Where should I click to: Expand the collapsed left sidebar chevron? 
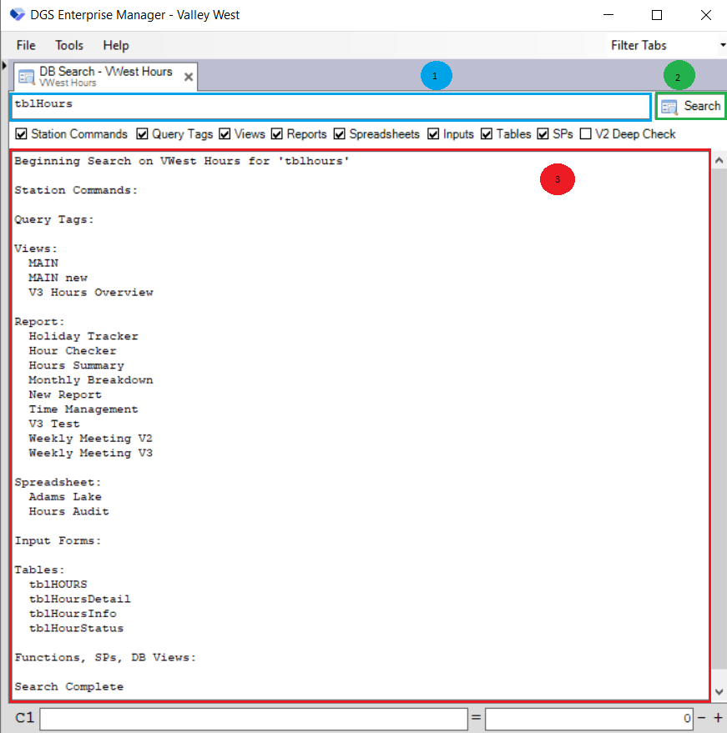(6, 64)
